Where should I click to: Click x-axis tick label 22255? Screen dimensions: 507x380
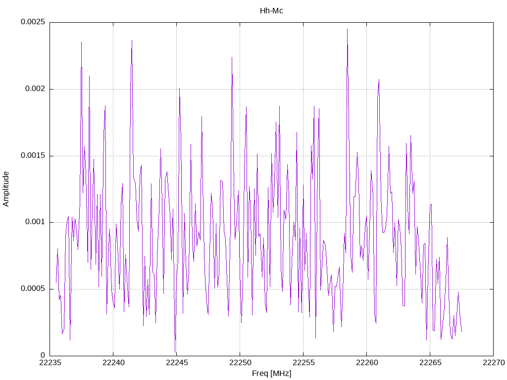click(x=304, y=363)
